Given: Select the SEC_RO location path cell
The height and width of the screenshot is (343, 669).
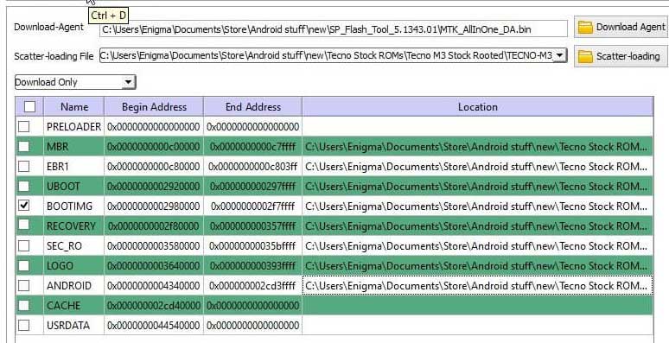Looking at the screenshot, I should (x=478, y=246).
